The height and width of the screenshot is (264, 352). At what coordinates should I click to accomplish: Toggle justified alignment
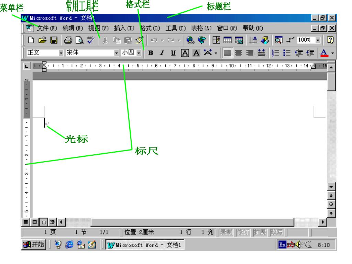[x=228, y=53]
